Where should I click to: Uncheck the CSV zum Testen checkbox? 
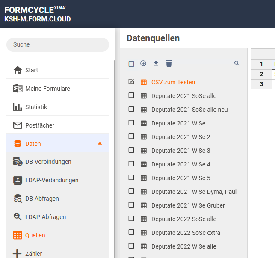(x=131, y=82)
